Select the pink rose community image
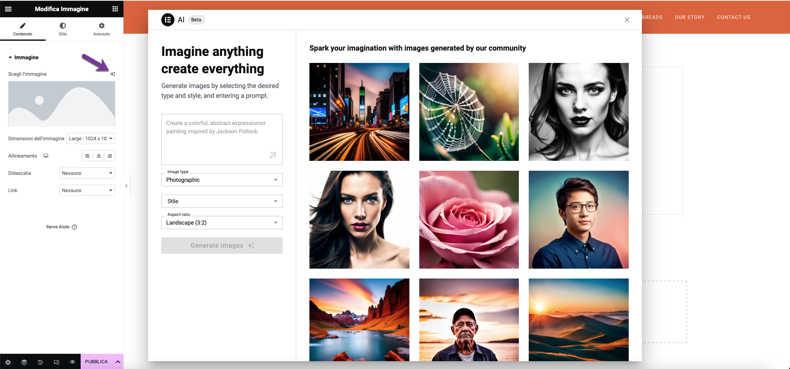The width and height of the screenshot is (790, 369). coord(469,220)
